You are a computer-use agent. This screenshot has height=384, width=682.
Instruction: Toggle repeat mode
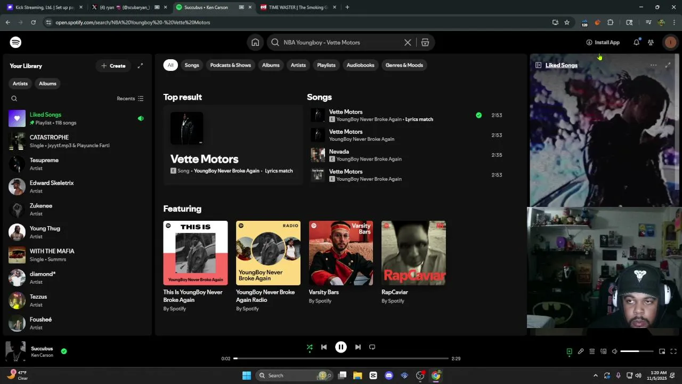372,347
